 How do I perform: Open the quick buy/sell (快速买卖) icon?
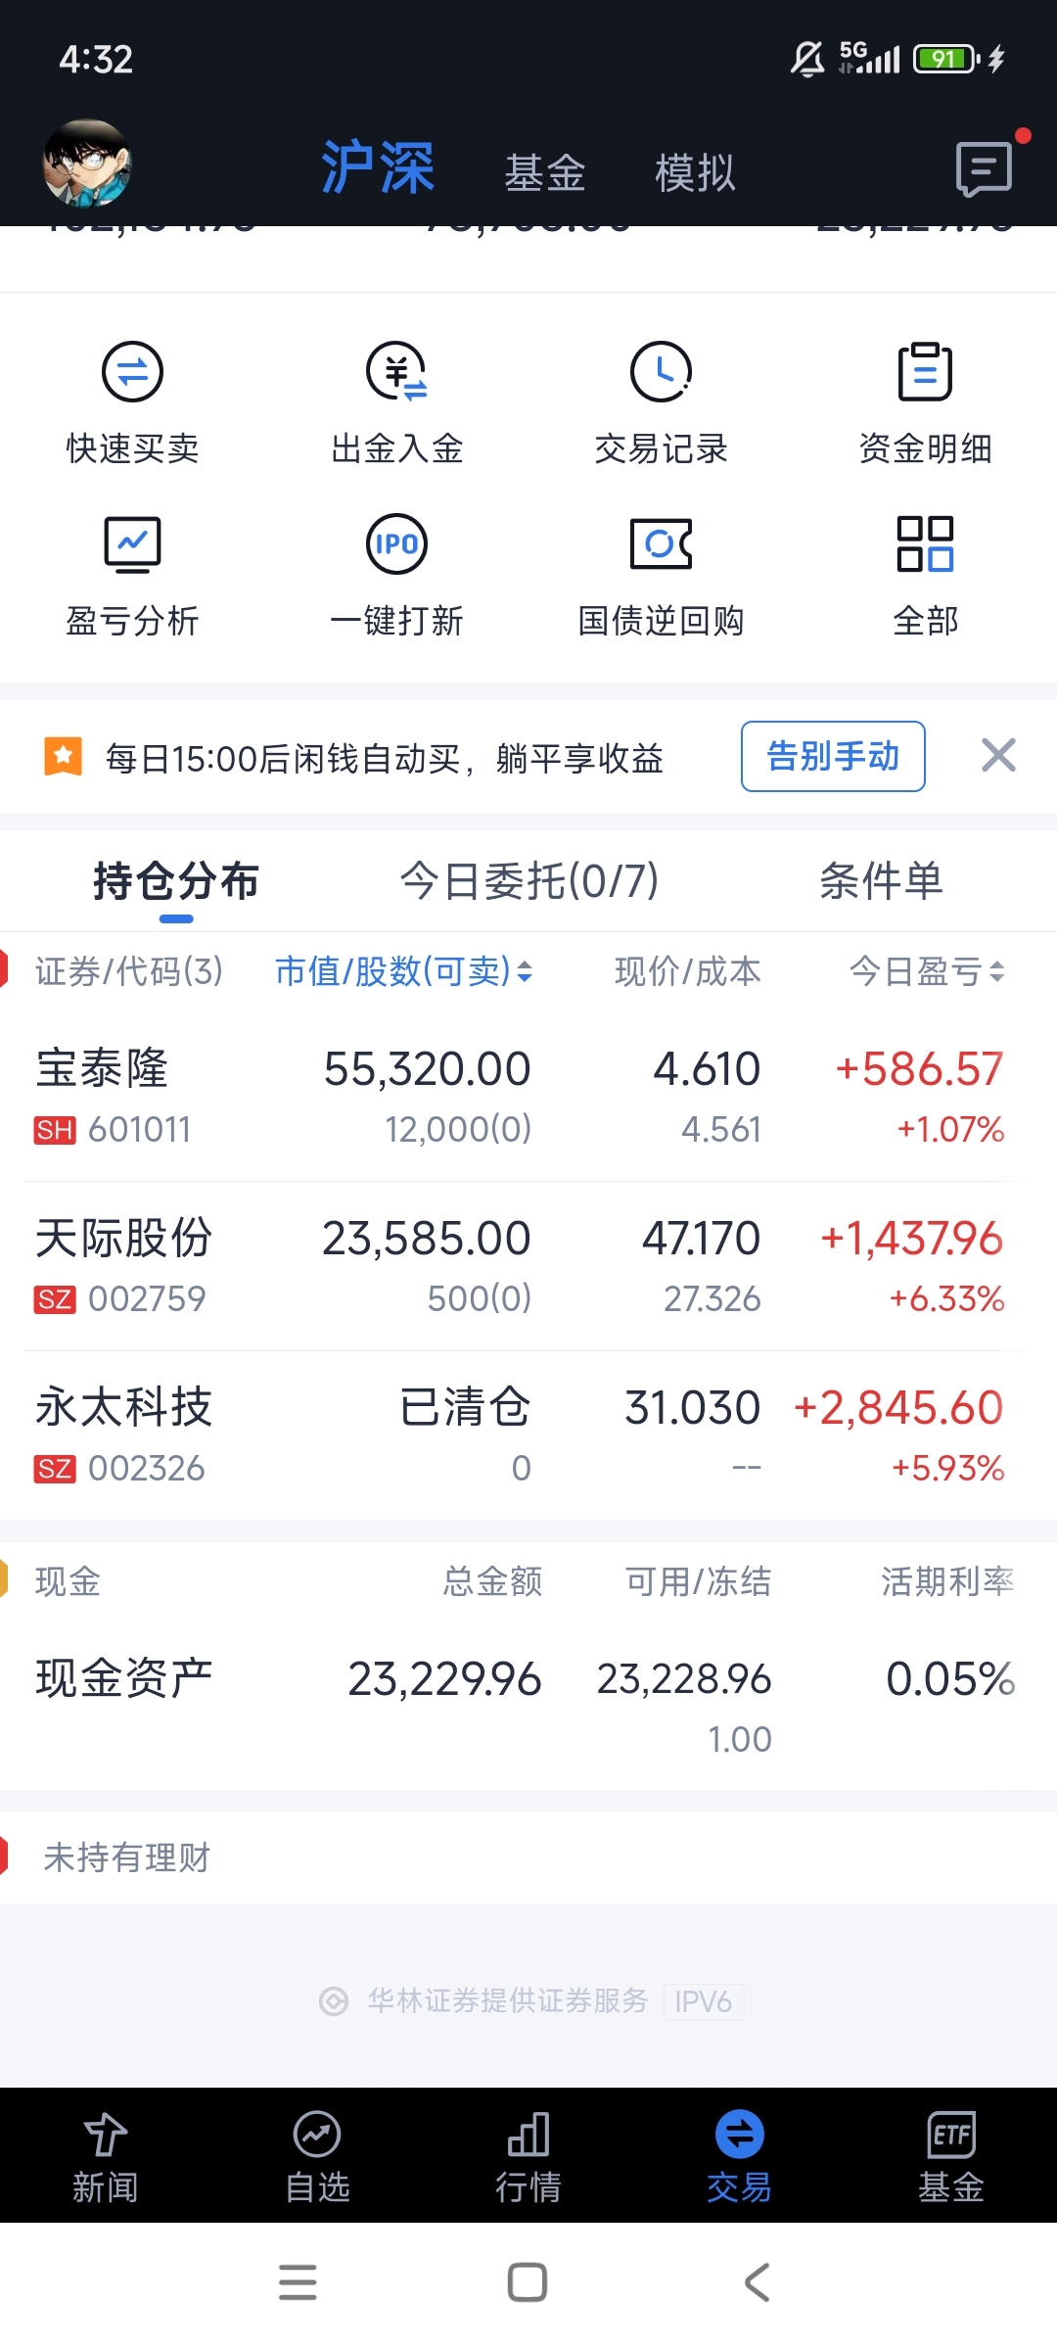point(132,373)
